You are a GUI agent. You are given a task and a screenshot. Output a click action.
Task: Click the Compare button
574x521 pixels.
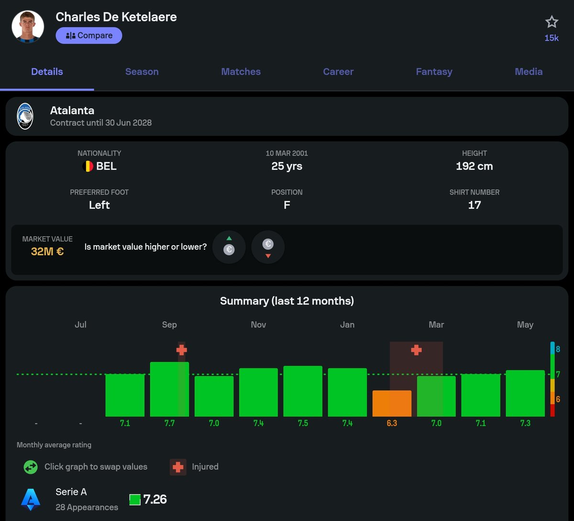coord(89,35)
